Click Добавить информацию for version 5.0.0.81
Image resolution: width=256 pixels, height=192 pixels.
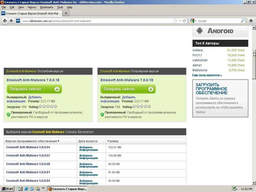(88, 173)
